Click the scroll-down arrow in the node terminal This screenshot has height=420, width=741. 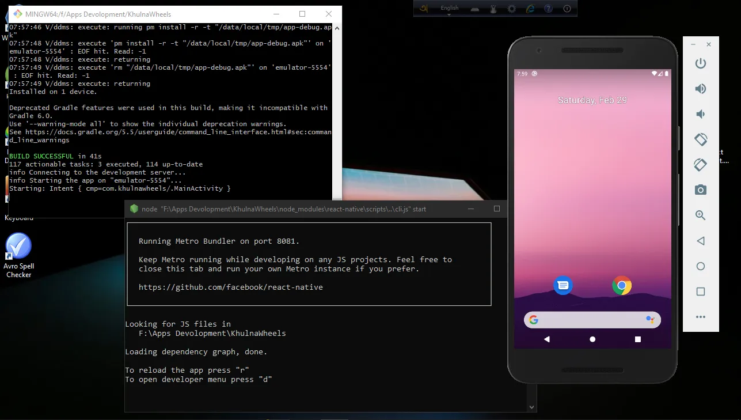coord(532,407)
